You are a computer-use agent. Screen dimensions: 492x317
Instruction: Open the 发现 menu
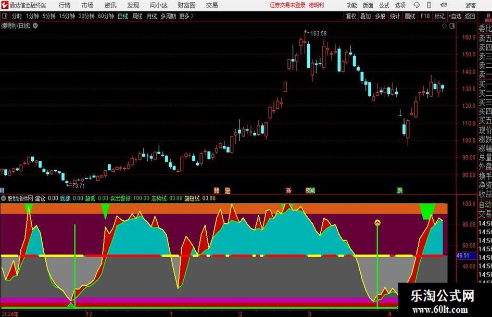pyautogui.click(x=133, y=5)
